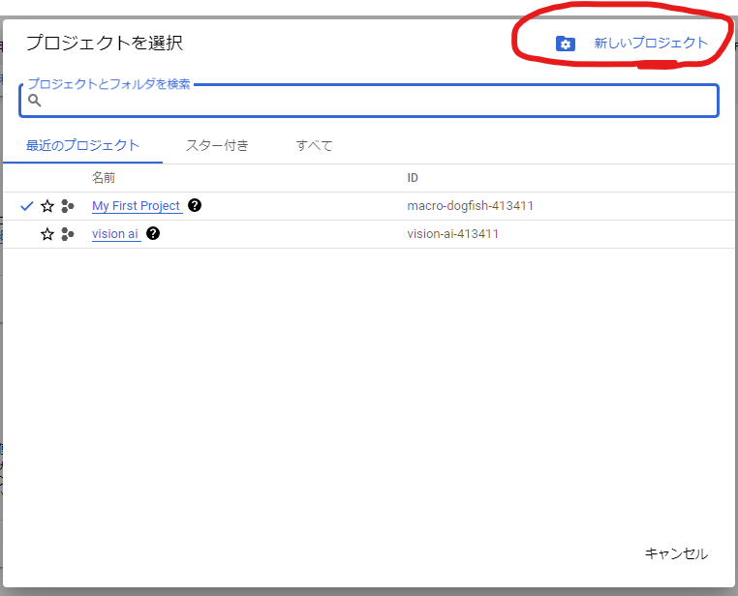Open My First Project link
Image resolution: width=738 pixels, height=596 pixels.
pos(137,206)
